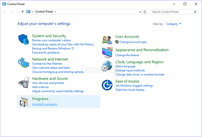
Task: Open the User Accounts people icon
Action: click(107, 40)
